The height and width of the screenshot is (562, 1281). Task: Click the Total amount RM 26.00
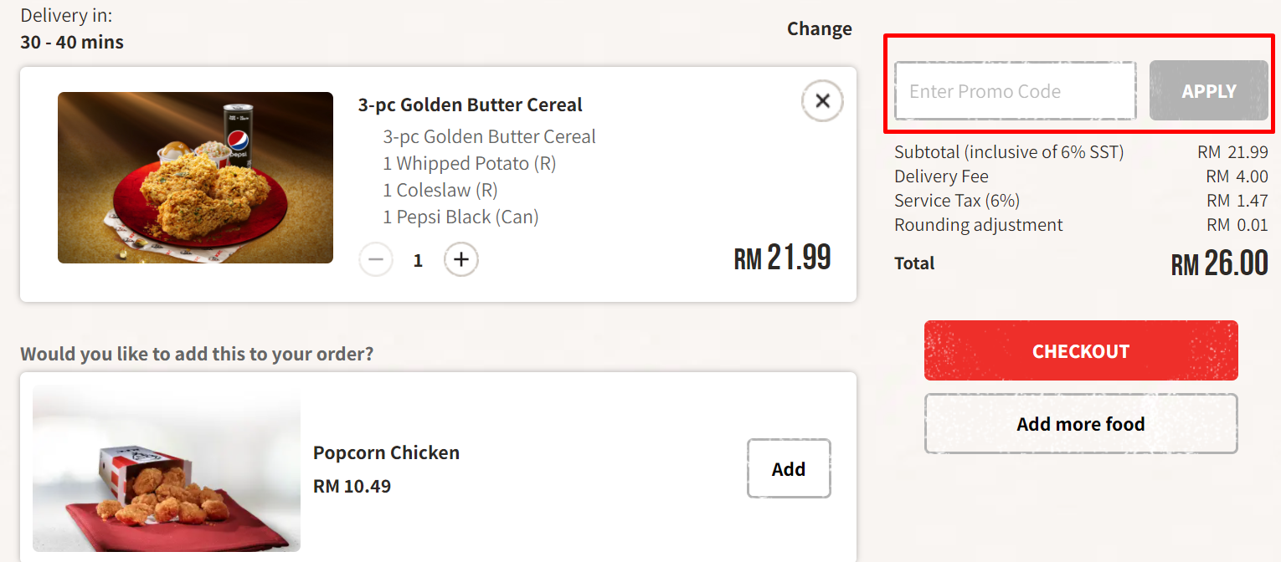point(1220,262)
